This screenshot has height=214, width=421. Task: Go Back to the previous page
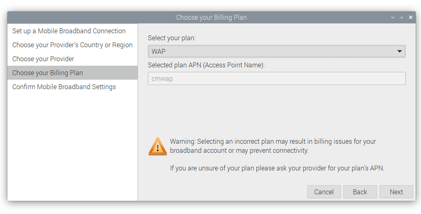click(360, 192)
